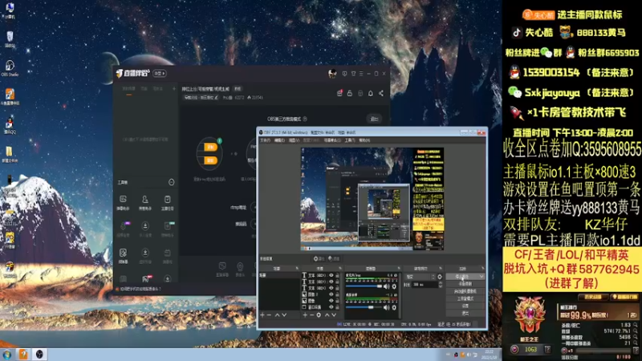Open the transition type dropdown in OBS

point(421,277)
